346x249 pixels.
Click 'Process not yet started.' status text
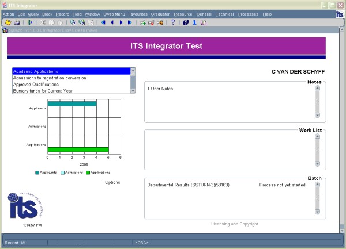point(283,185)
